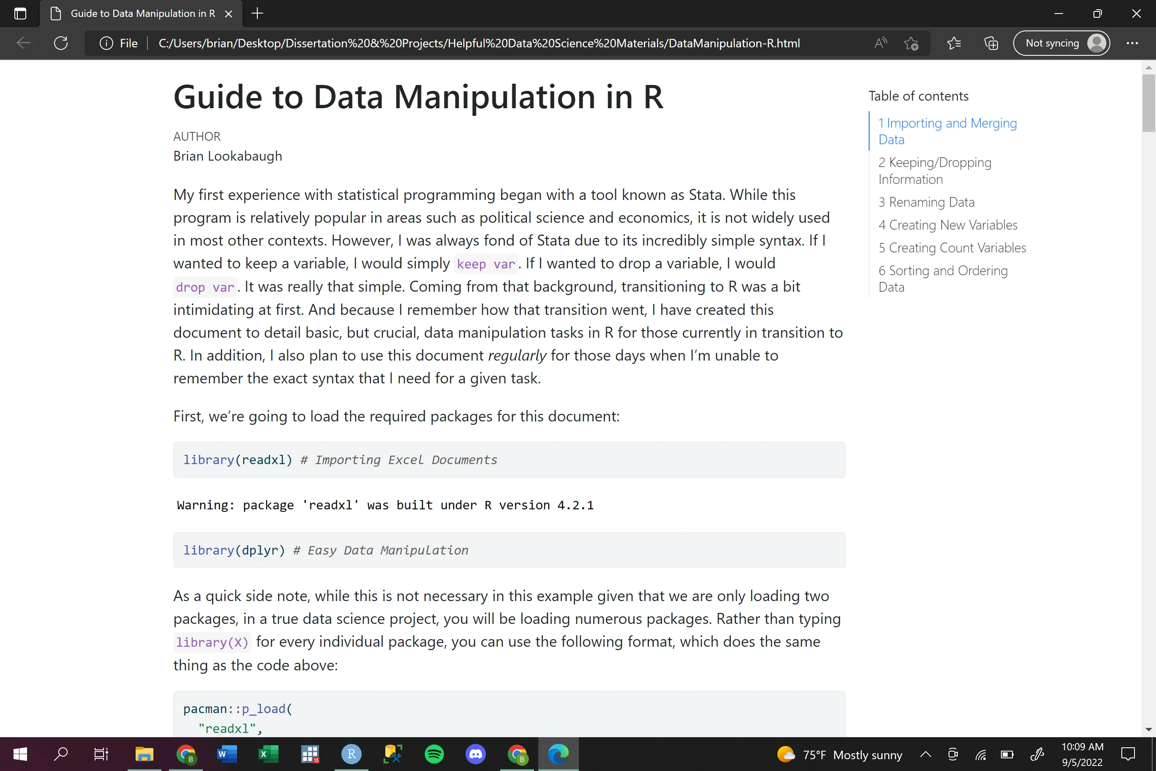Click the address bar URL field

(479, 43)
